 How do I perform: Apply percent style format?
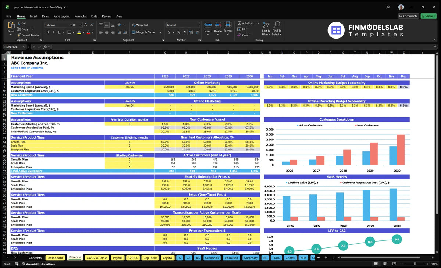179,32
